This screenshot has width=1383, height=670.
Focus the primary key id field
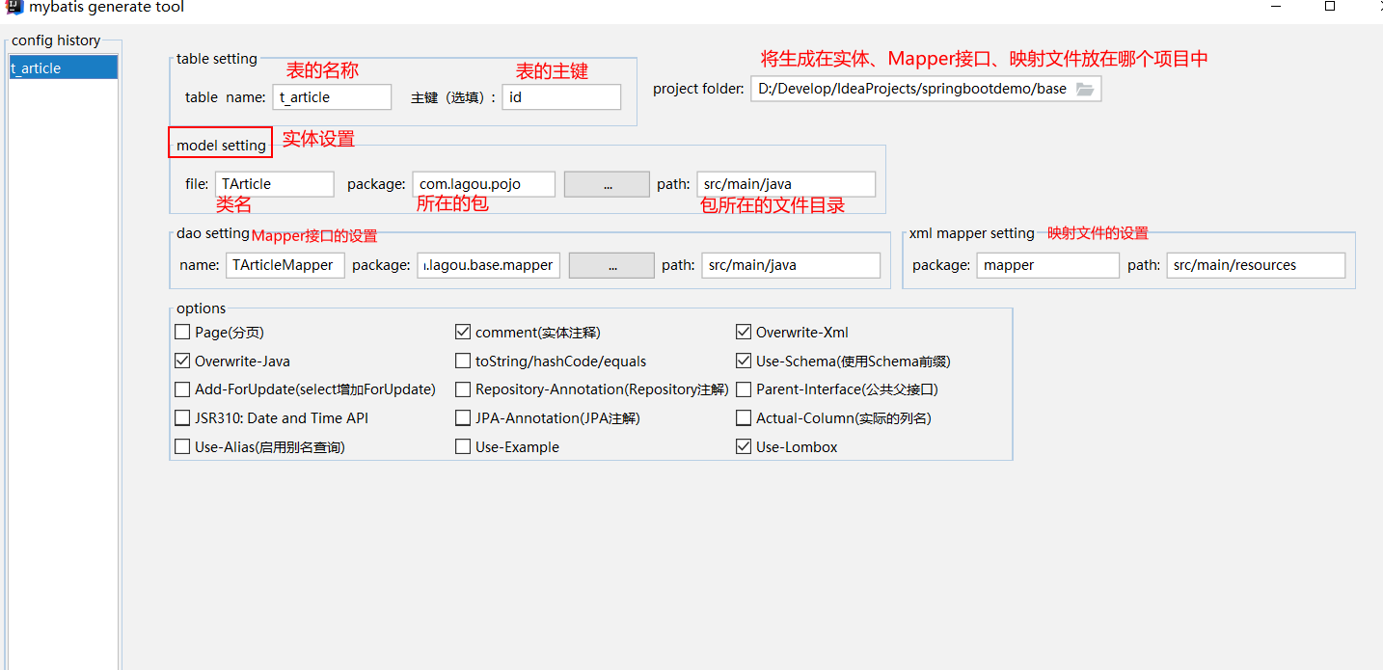coord(561,97)
